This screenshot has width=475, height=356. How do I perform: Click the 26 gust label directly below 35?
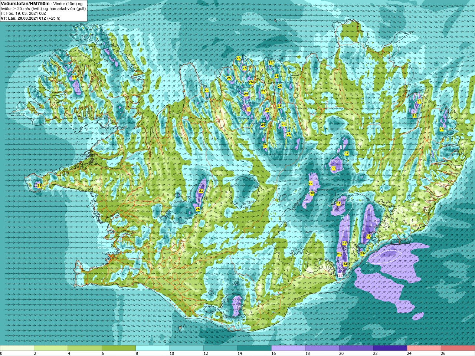click(x=415, y=116)
